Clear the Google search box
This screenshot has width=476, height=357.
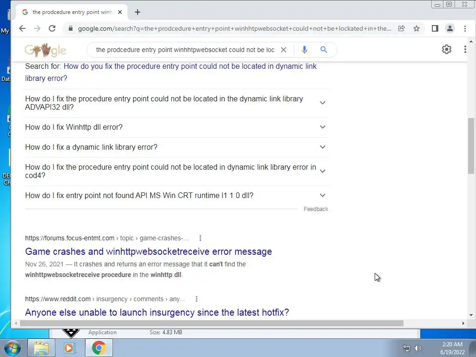pos(284,50)
